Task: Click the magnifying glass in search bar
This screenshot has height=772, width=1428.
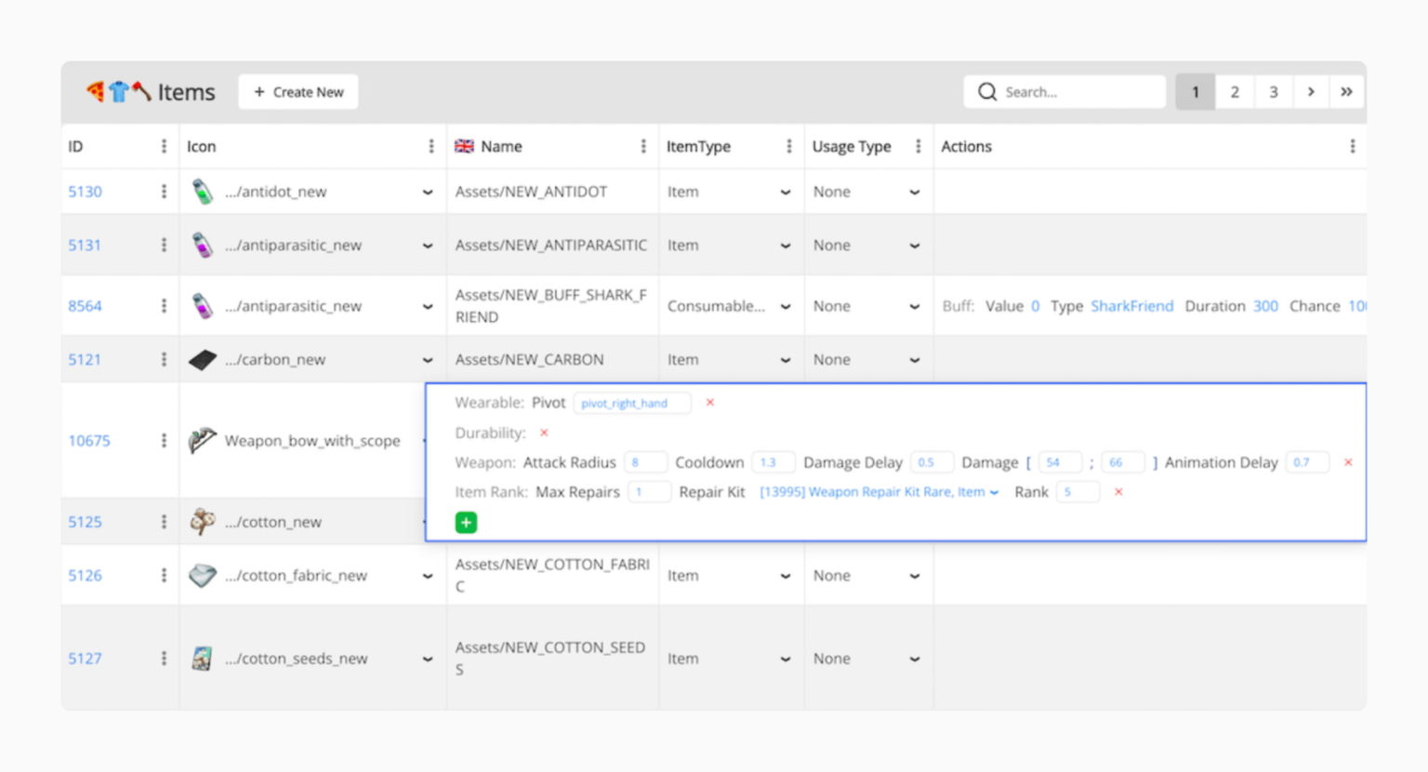Action: [x=986, y=91]
